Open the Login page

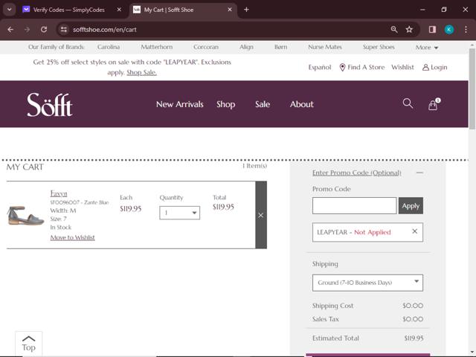[434, 67]
